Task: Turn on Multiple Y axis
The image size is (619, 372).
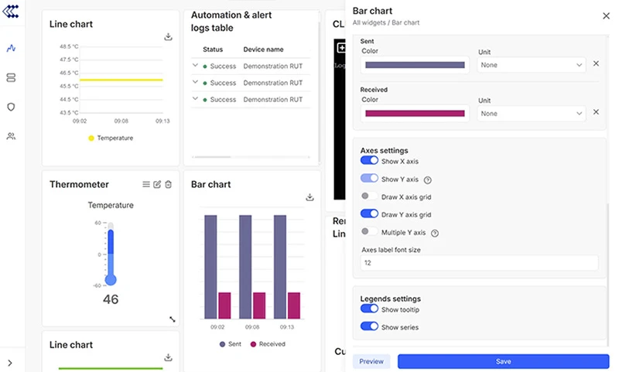Action: click(x=369, y=232)
